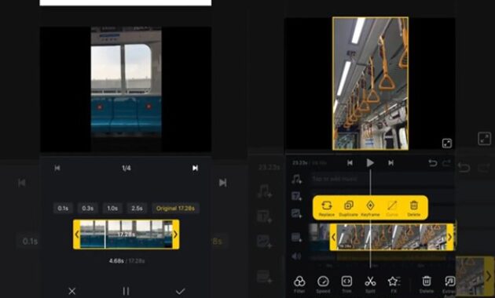Click the 17.28s train-window clip strip
The width and height of the screenshot is (495, 298).
pyautogui.click(x=126, y=234)
